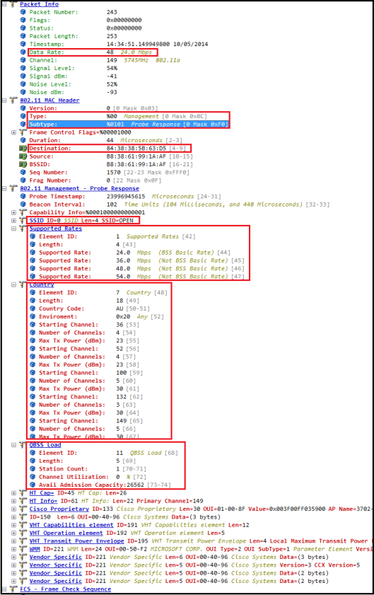Select the Starting Channel 132 row
374x595 pixels.
(86, 397)
